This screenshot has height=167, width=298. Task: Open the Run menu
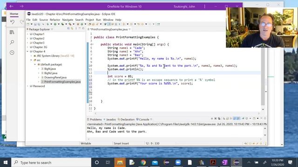point(98,19)
